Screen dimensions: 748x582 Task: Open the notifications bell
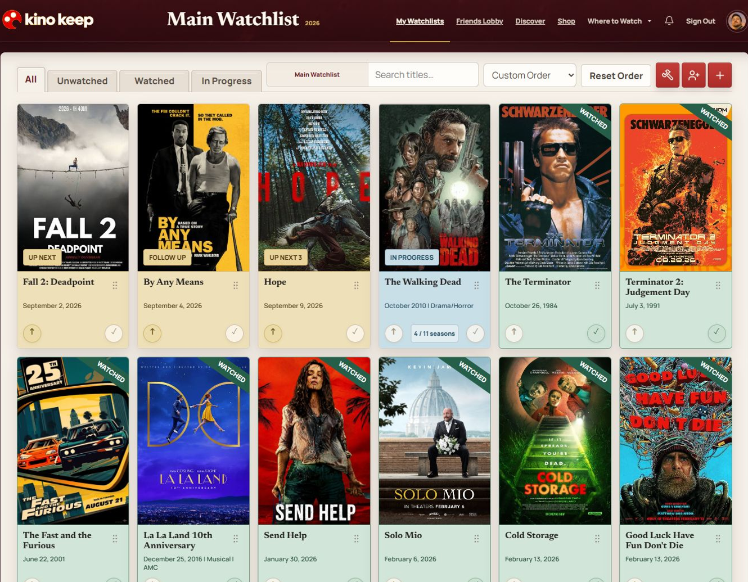[x=669, y=21]
